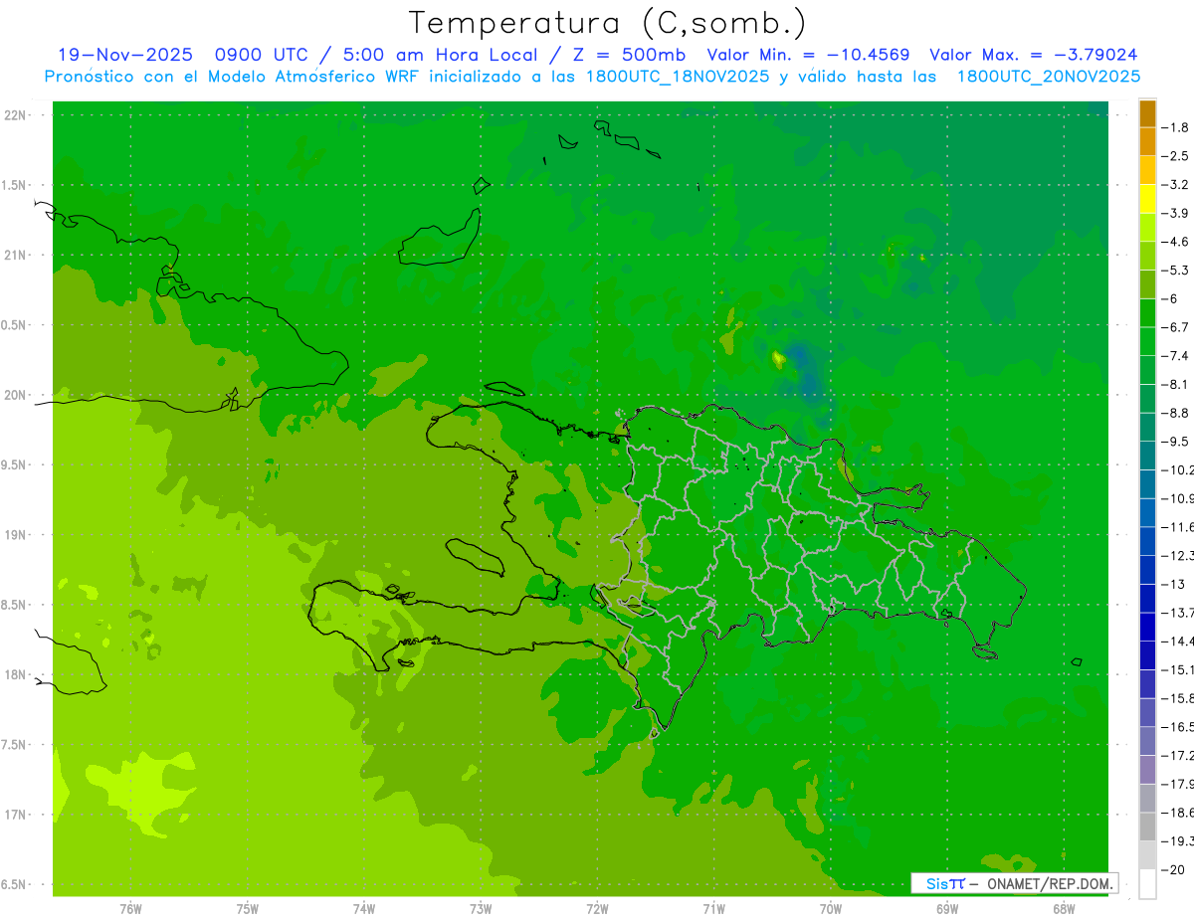Click the "-9.5" colorbar value
The image size is (1194, 922).
[1175, 442]
